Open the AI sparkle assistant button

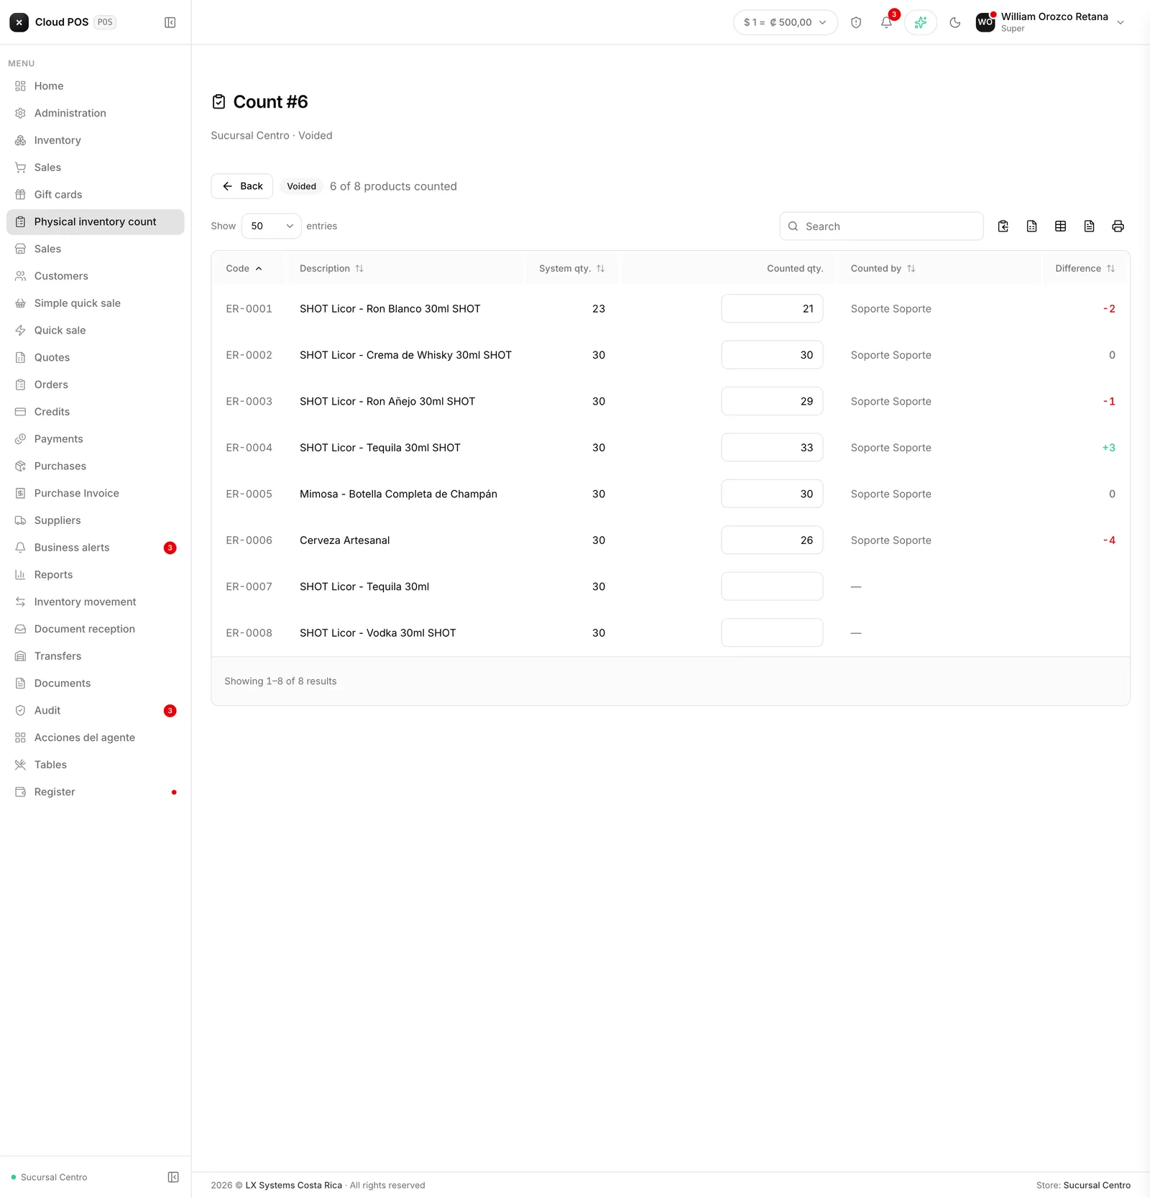coord(921,22)
